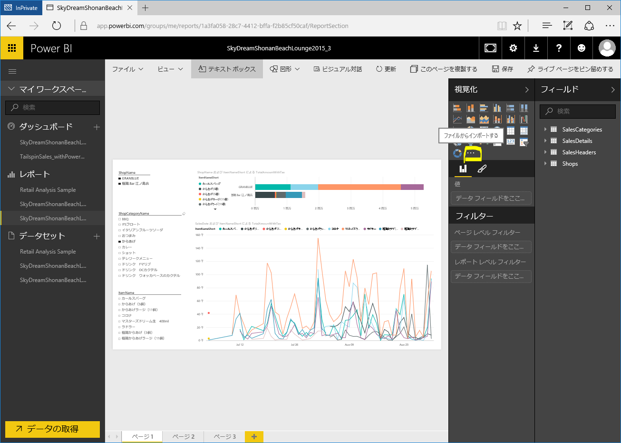Open the download menu in header
Viewport: 621px width, 443px height.
coord(536,48)
